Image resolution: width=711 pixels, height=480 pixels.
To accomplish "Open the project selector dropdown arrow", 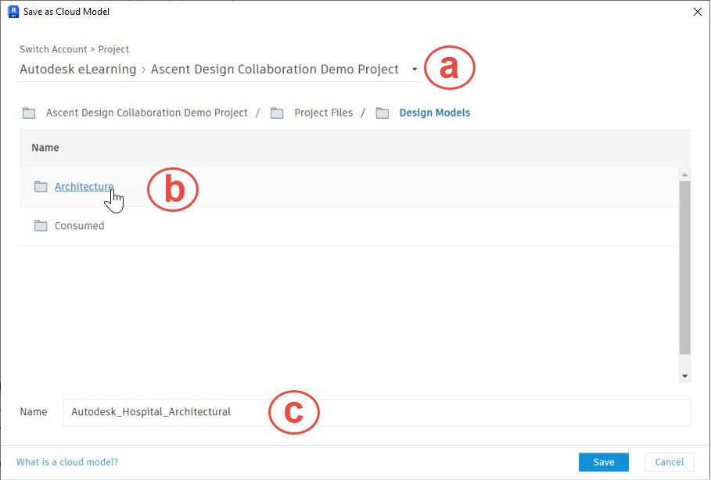I will coord(415,70).
